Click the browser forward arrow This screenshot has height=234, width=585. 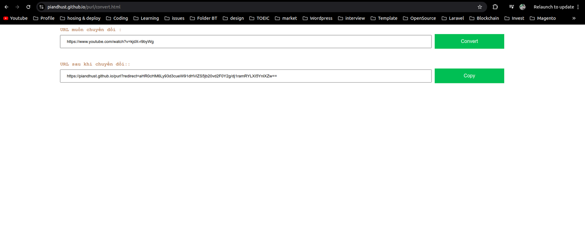click(x=17, y=7)
